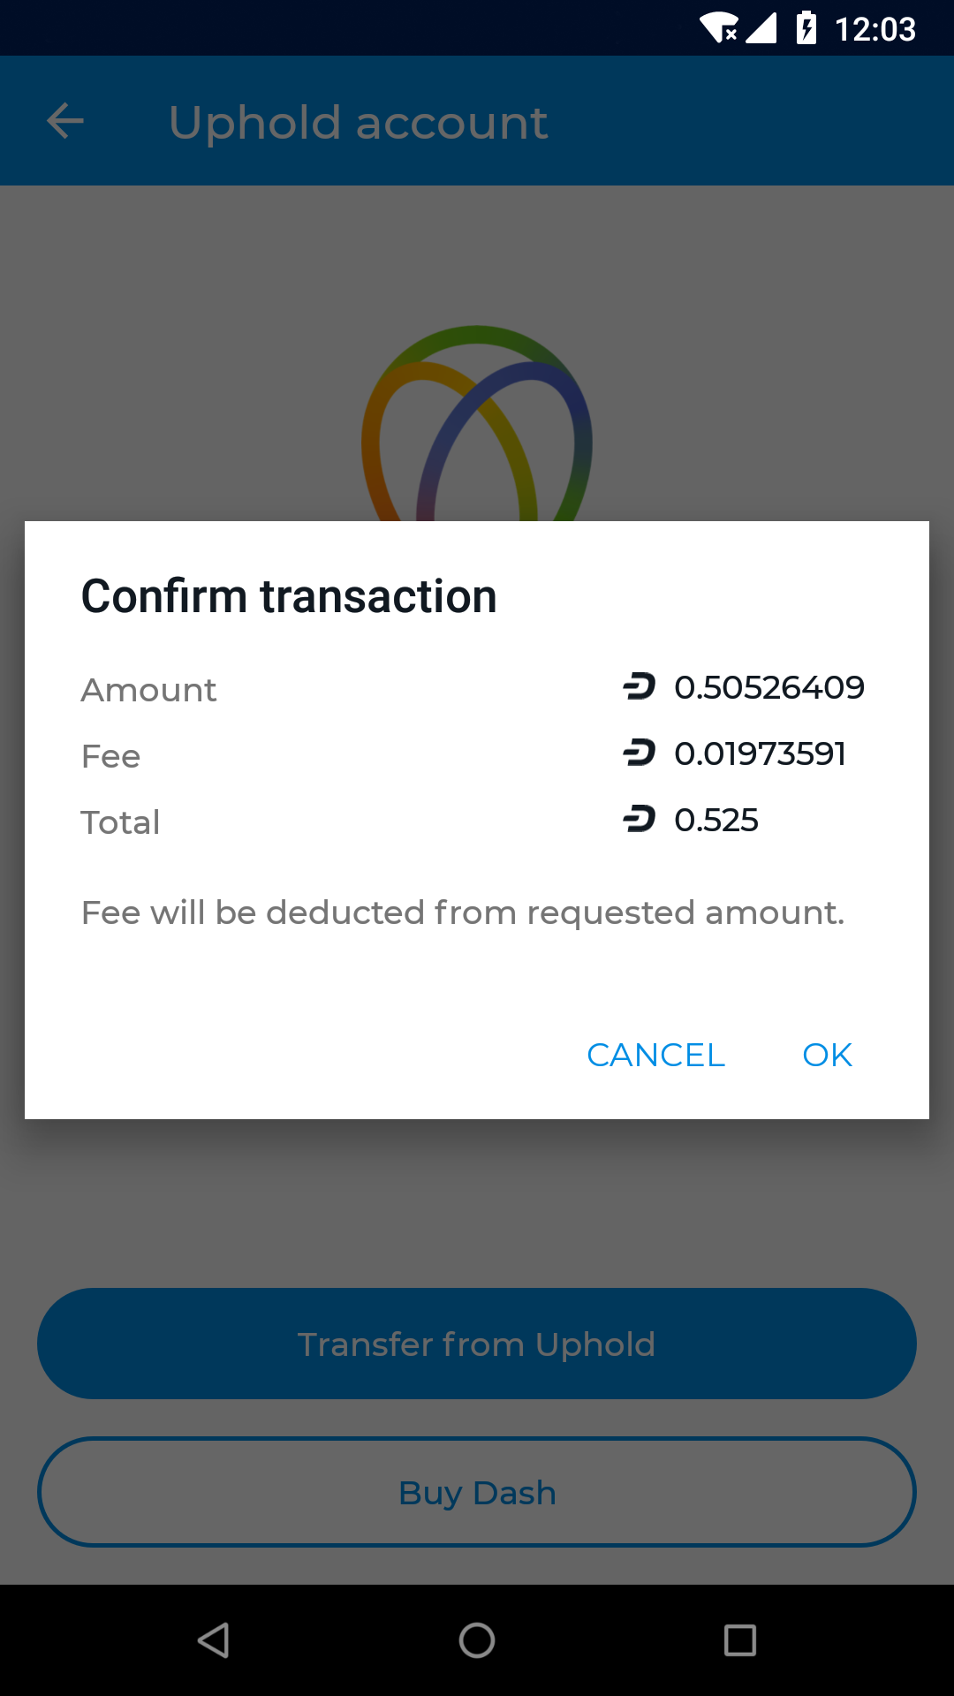Tap Dash symbol beside Amount value
954x1696 pixels.
(639, 686)
